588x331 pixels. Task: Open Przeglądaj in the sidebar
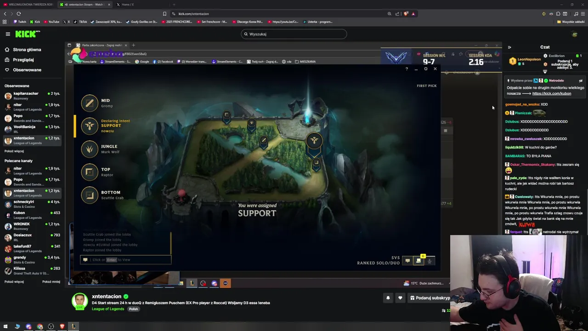pyautogui.click(x=19, y=60)
